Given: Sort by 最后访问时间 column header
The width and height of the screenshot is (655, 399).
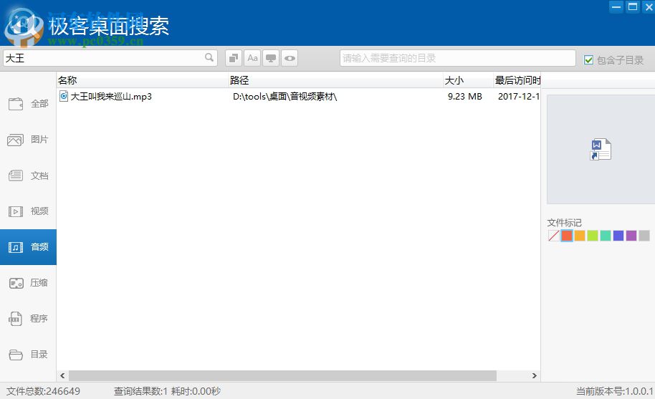Looking at the screenshot, I should [x=517, y=80].
